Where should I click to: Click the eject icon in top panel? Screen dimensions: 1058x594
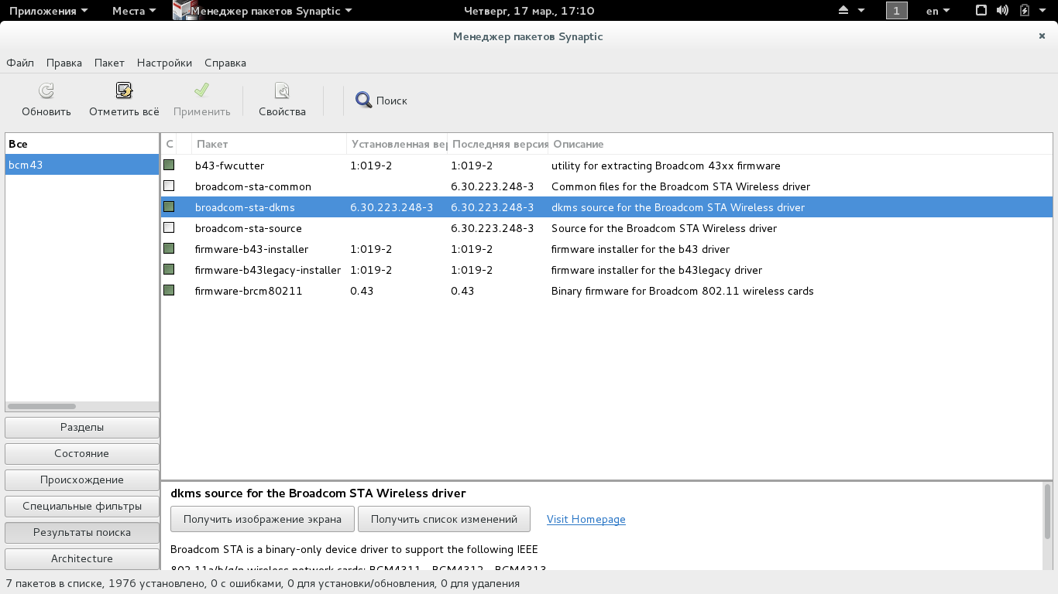pyautogui.click(x=845, y=11)
